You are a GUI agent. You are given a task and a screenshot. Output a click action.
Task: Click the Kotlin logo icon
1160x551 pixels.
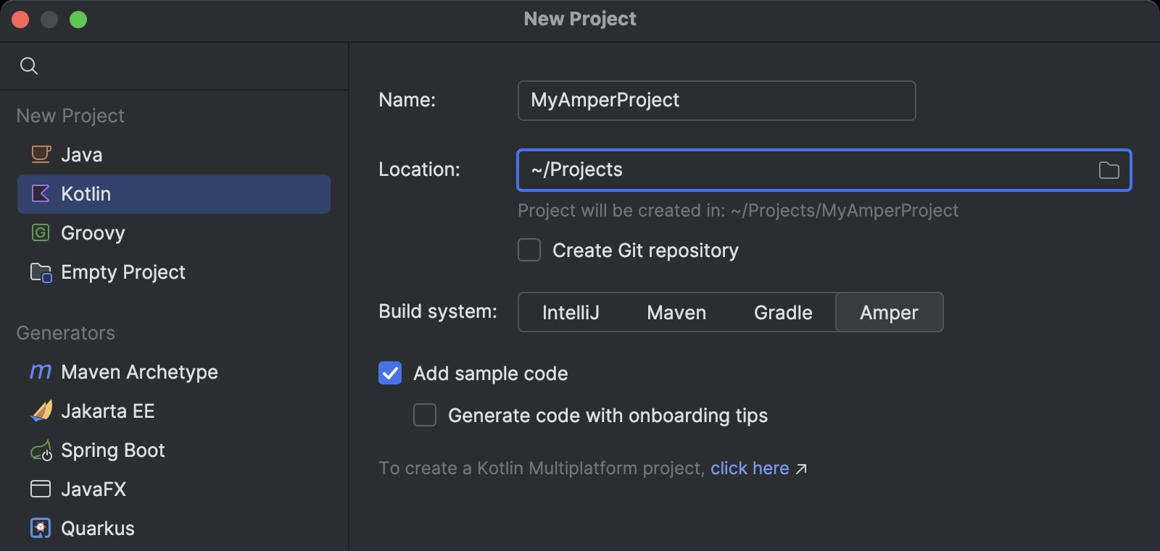pos(41,193)
